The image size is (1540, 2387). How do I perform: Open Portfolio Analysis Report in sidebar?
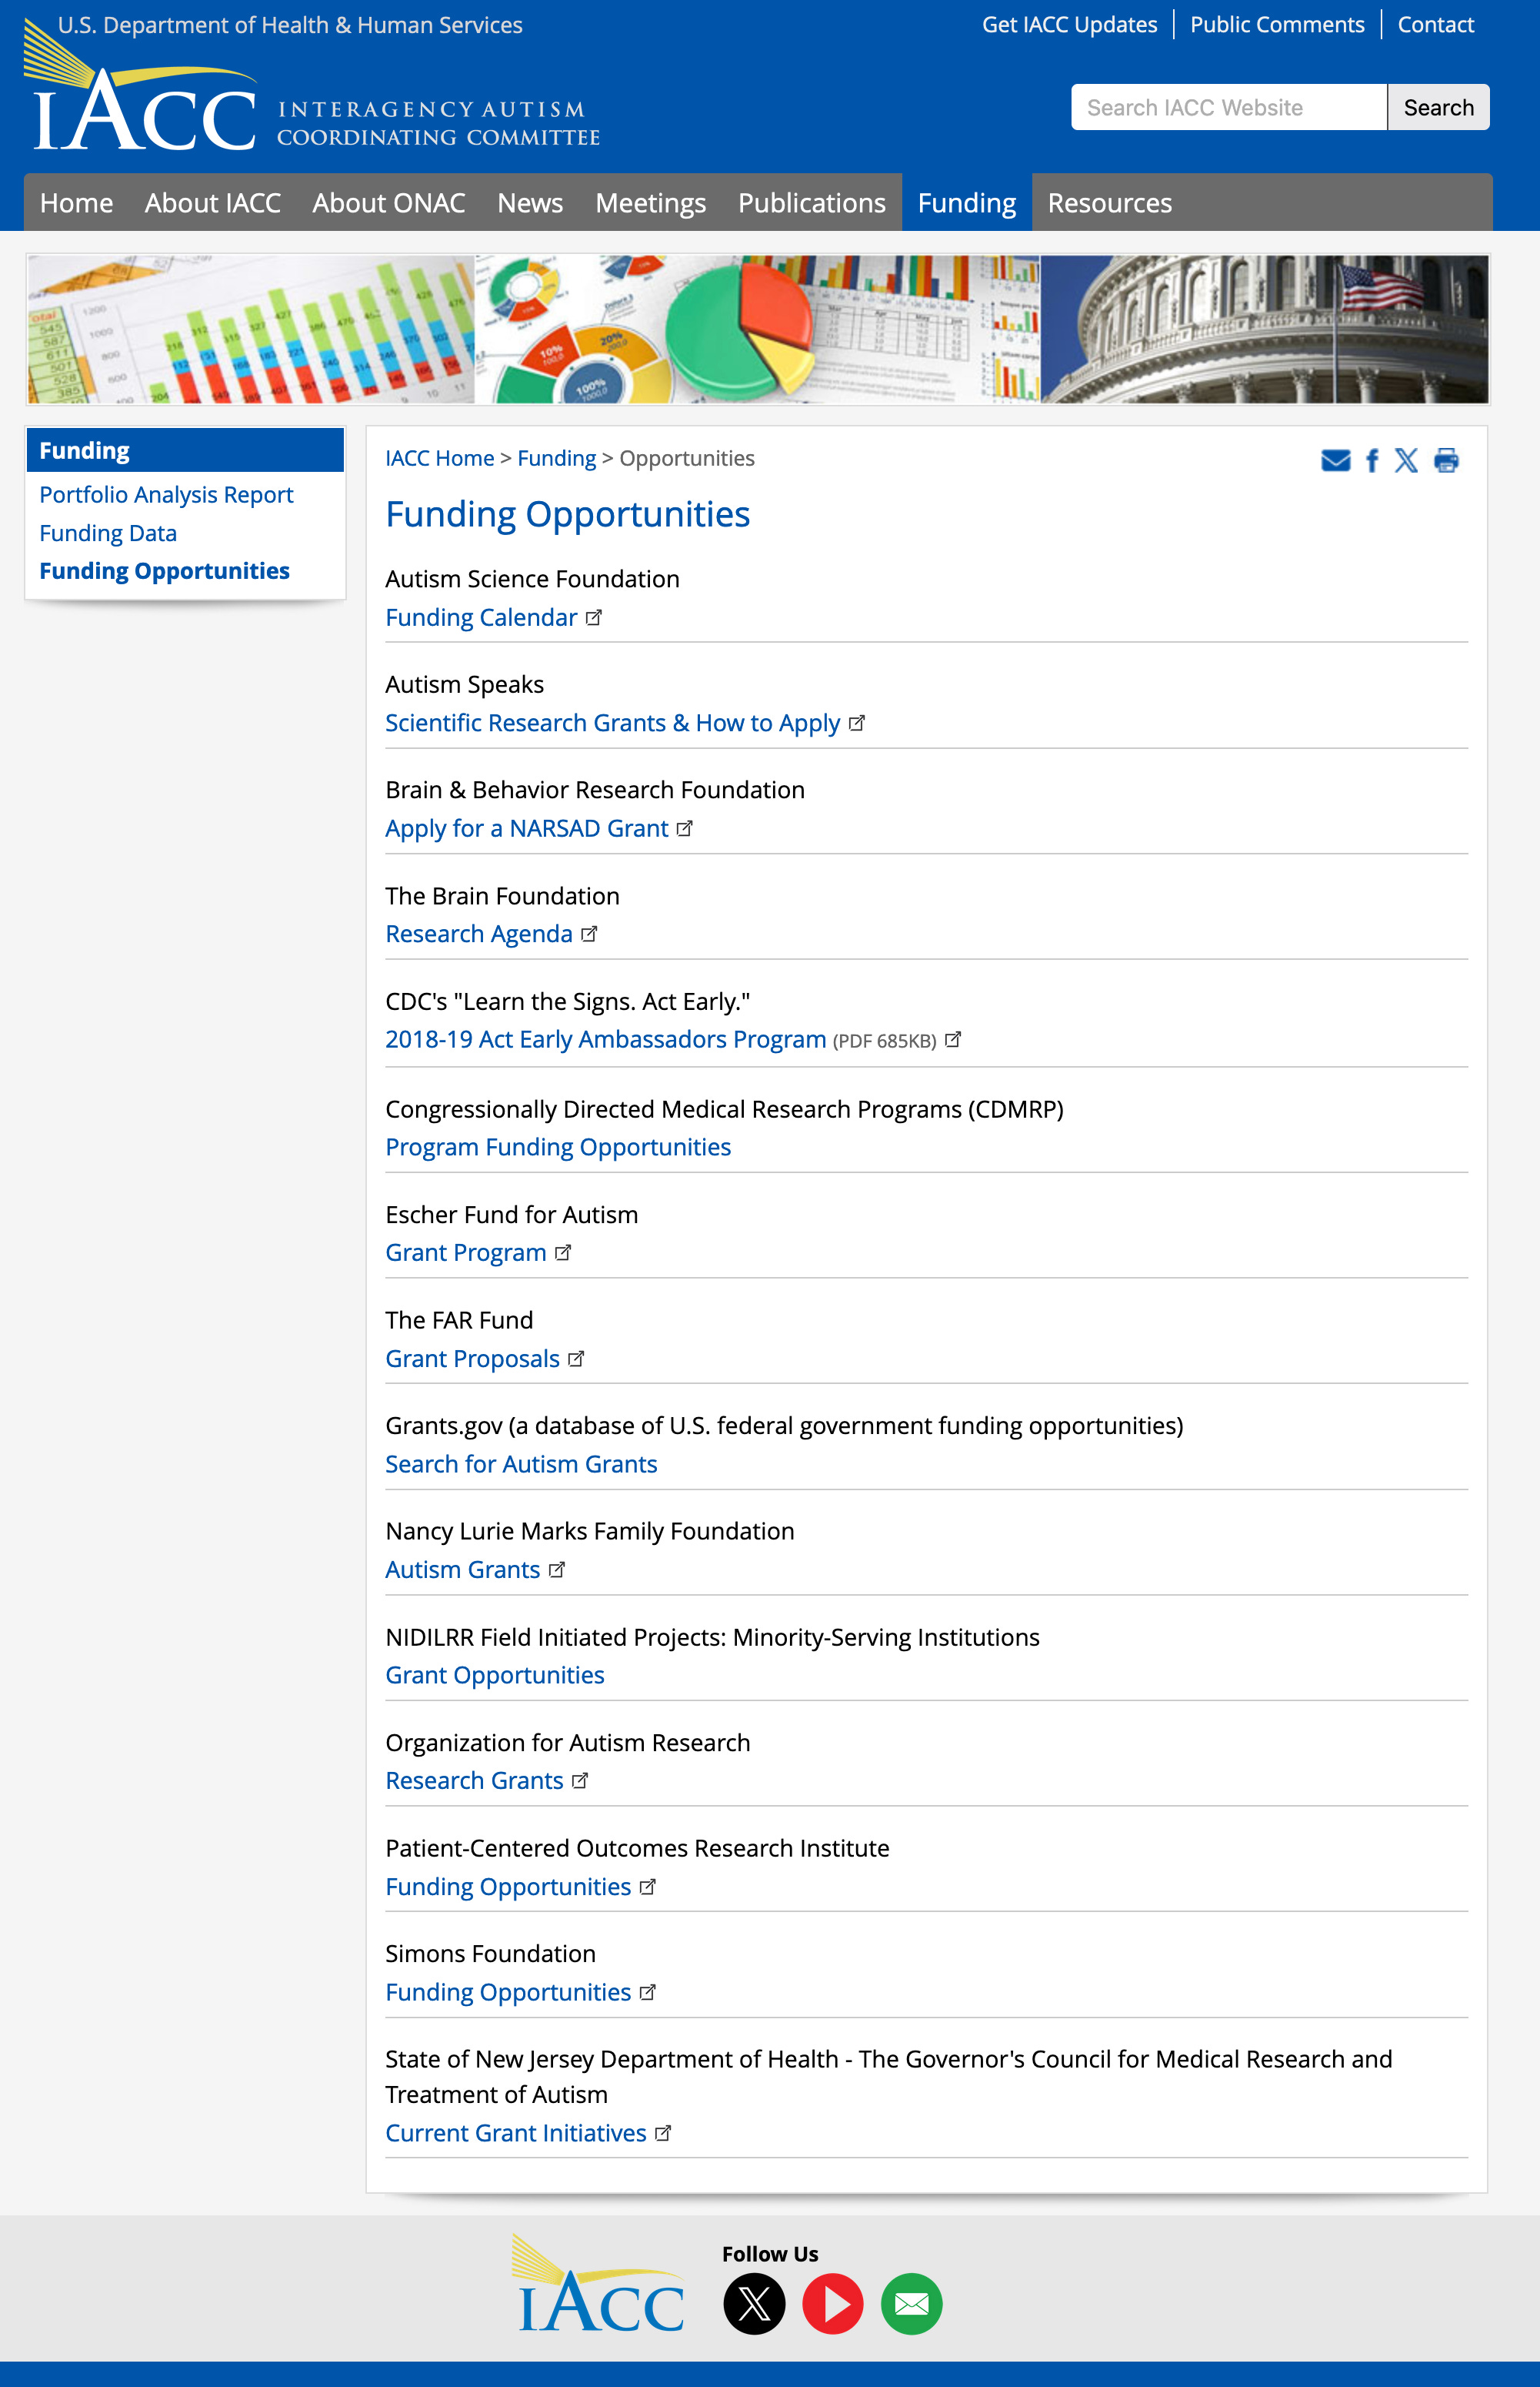166,494
